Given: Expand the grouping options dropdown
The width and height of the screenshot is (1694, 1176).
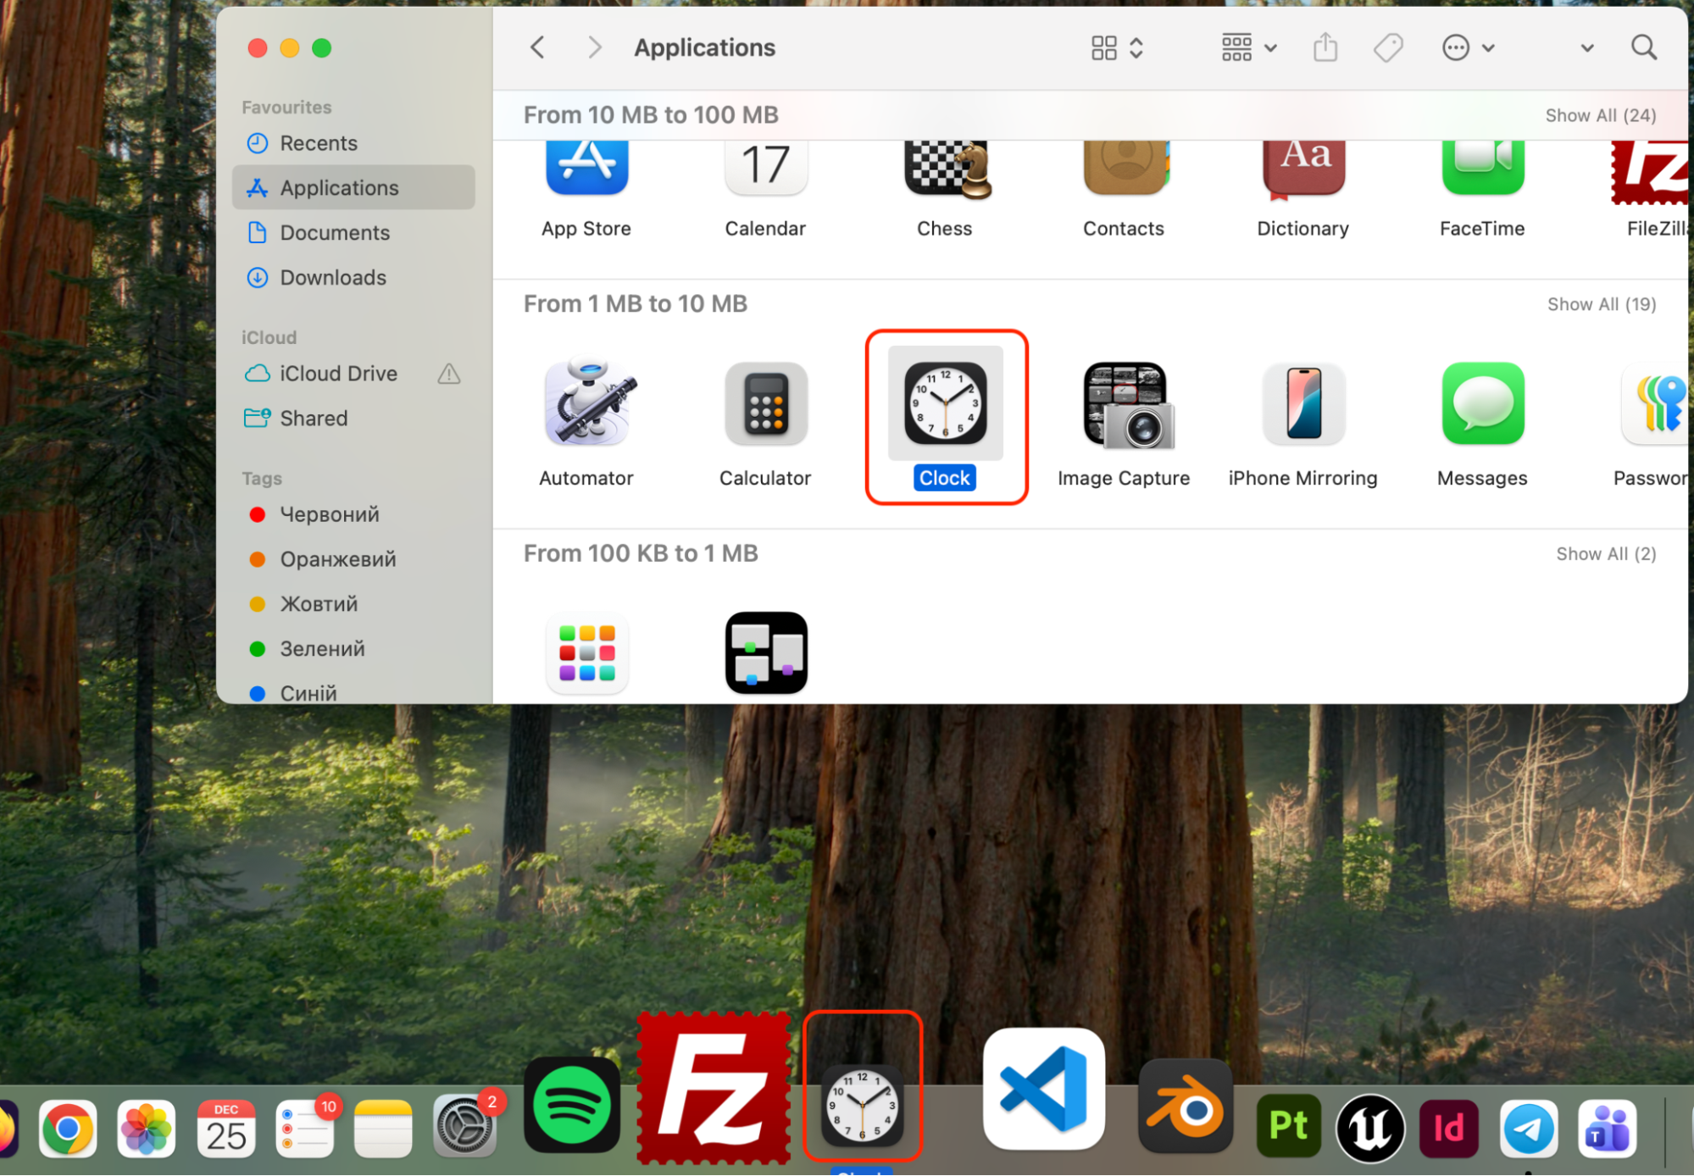Looking at the screenshot, I should tap(1247, 47).
